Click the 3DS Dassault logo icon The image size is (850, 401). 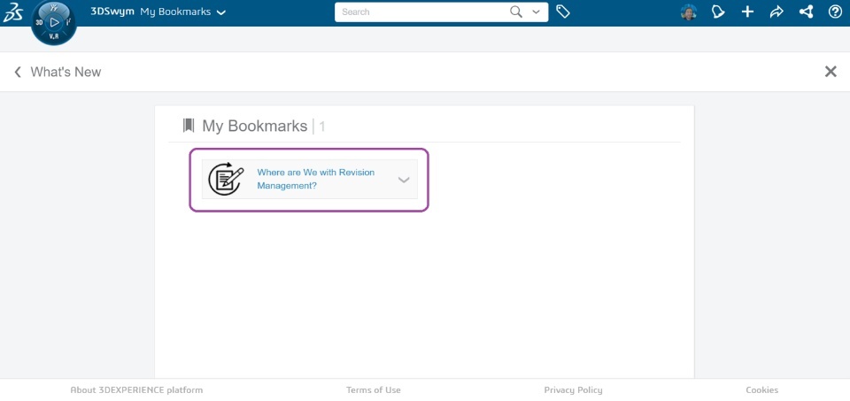13,12
